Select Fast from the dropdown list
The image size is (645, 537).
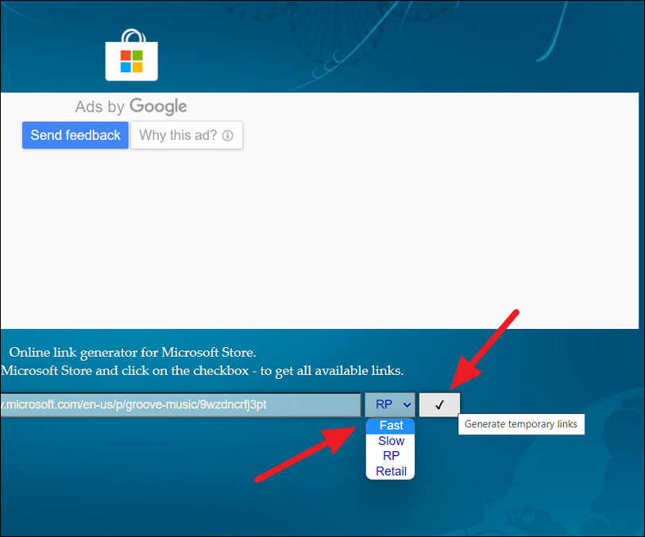(x=390, y=426)
